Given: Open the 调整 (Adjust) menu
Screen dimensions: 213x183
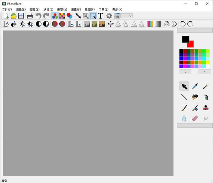Looking at the screenshot, I should pos(62,9).
